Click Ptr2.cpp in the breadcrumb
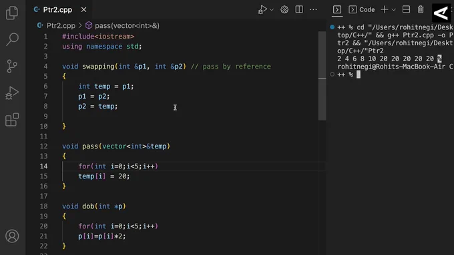This screenshot has width=454, height=255. (x=61, y=26)
